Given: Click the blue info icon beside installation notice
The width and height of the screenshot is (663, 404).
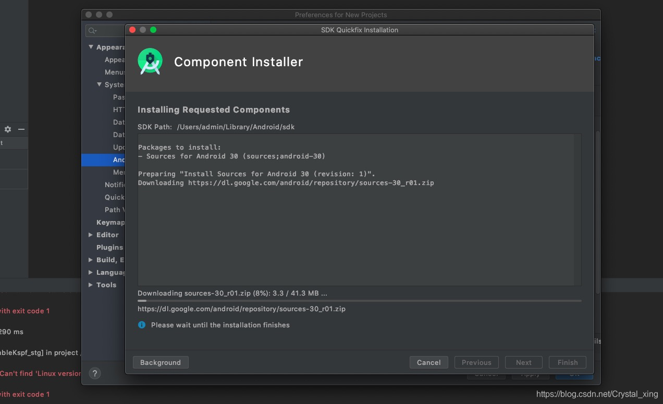Looking at the screenshot, I should 141,325.
